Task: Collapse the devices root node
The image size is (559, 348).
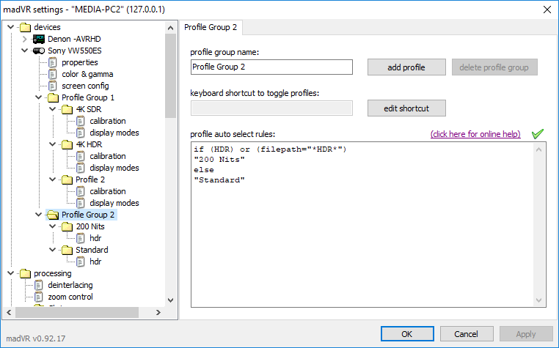Action: [x=11, y=27]
